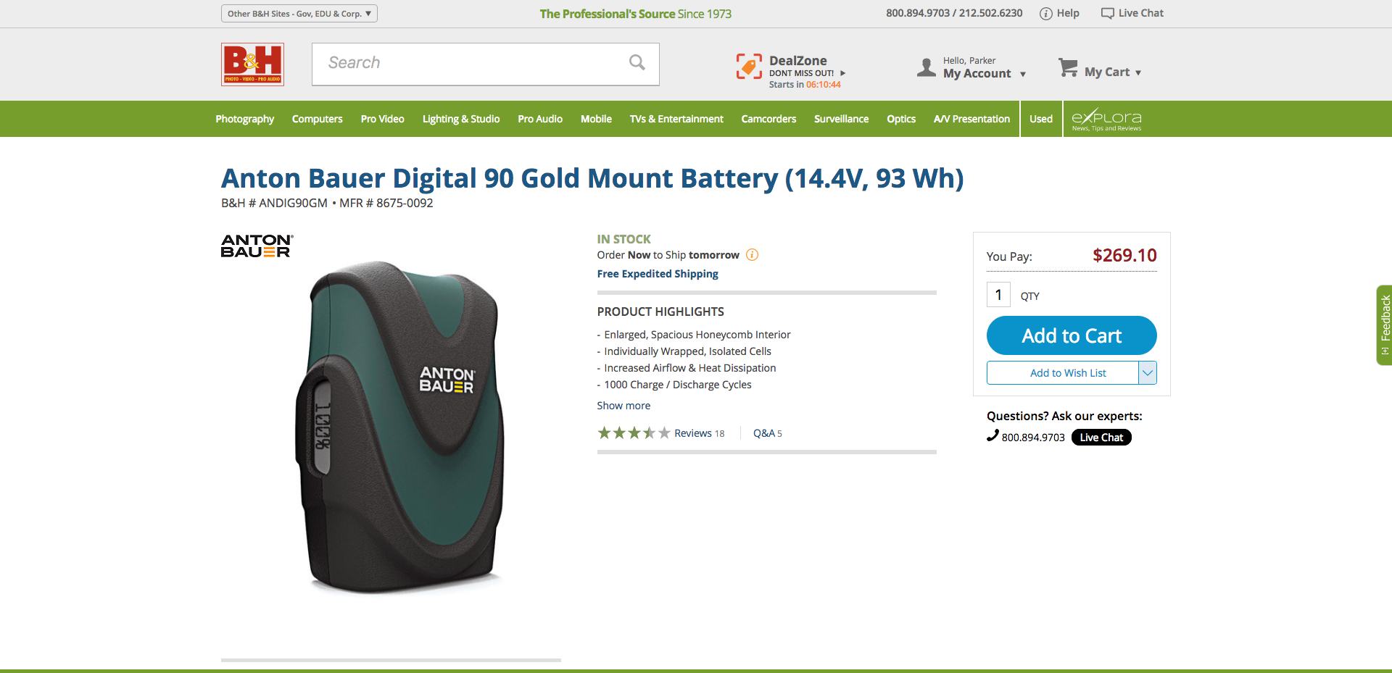Click the battery product image

[x=401, y=427]
